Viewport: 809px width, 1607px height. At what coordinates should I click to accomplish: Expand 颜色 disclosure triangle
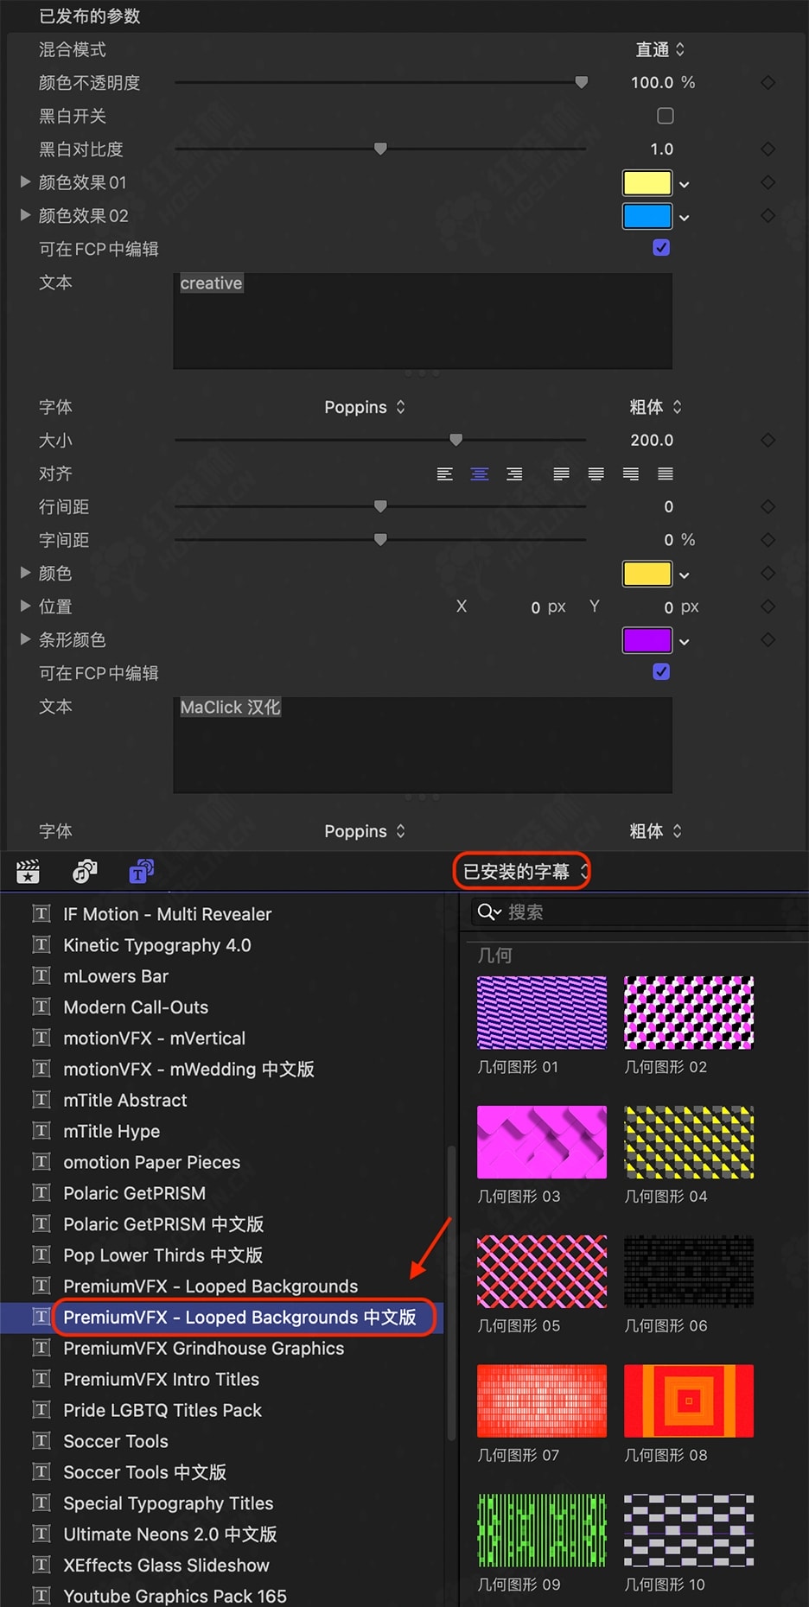click(26, 572)
